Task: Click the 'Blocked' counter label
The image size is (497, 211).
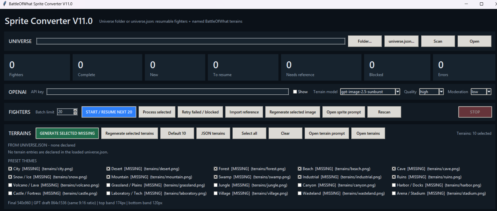Action: pos(376,75)
